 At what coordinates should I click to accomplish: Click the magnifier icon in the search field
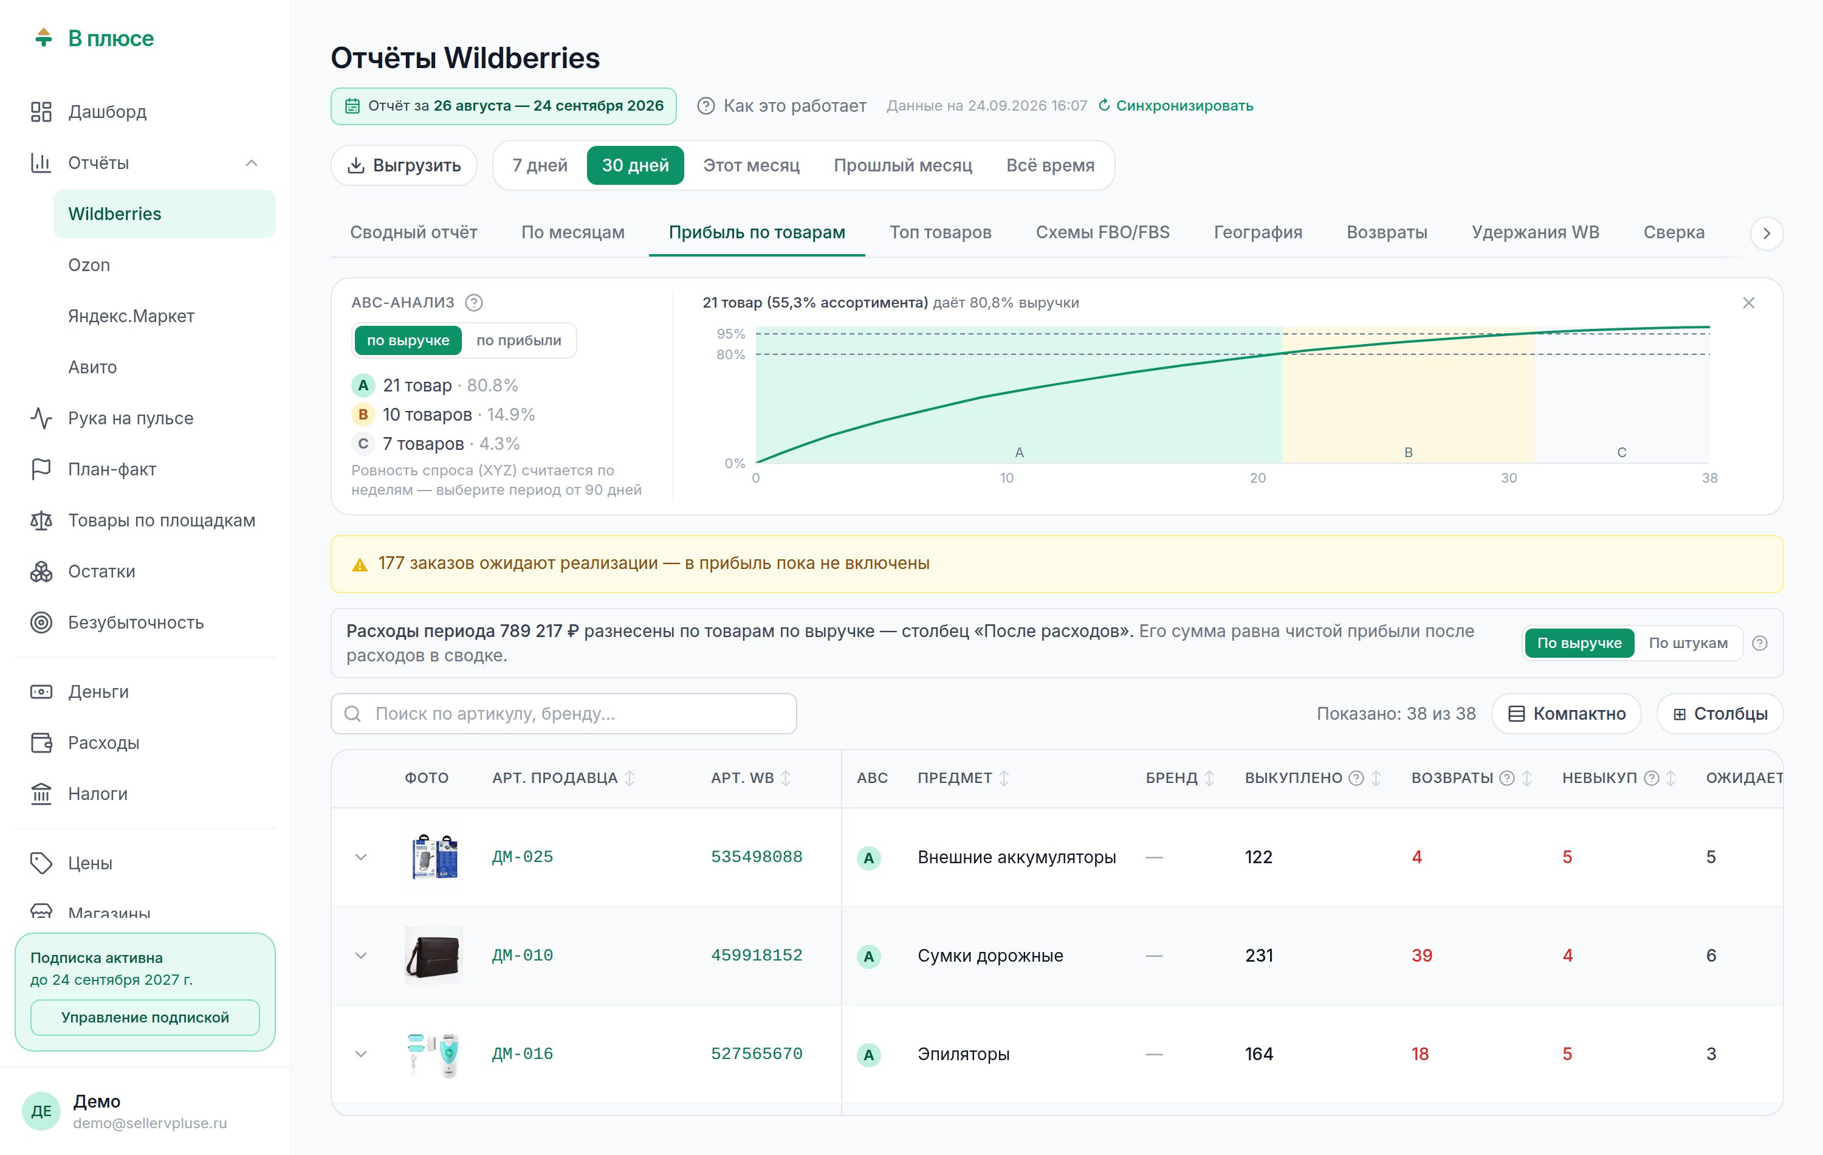(353, 714)
